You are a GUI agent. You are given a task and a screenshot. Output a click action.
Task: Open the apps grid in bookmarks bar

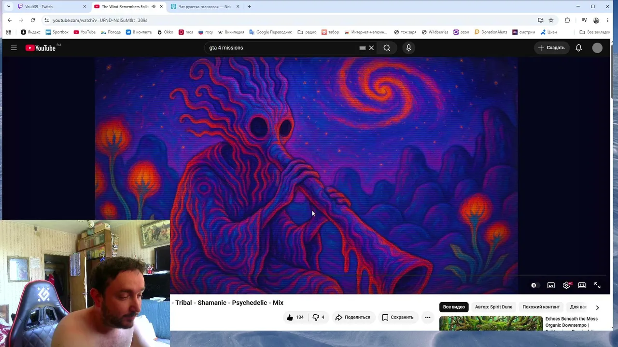pos(9,32)
